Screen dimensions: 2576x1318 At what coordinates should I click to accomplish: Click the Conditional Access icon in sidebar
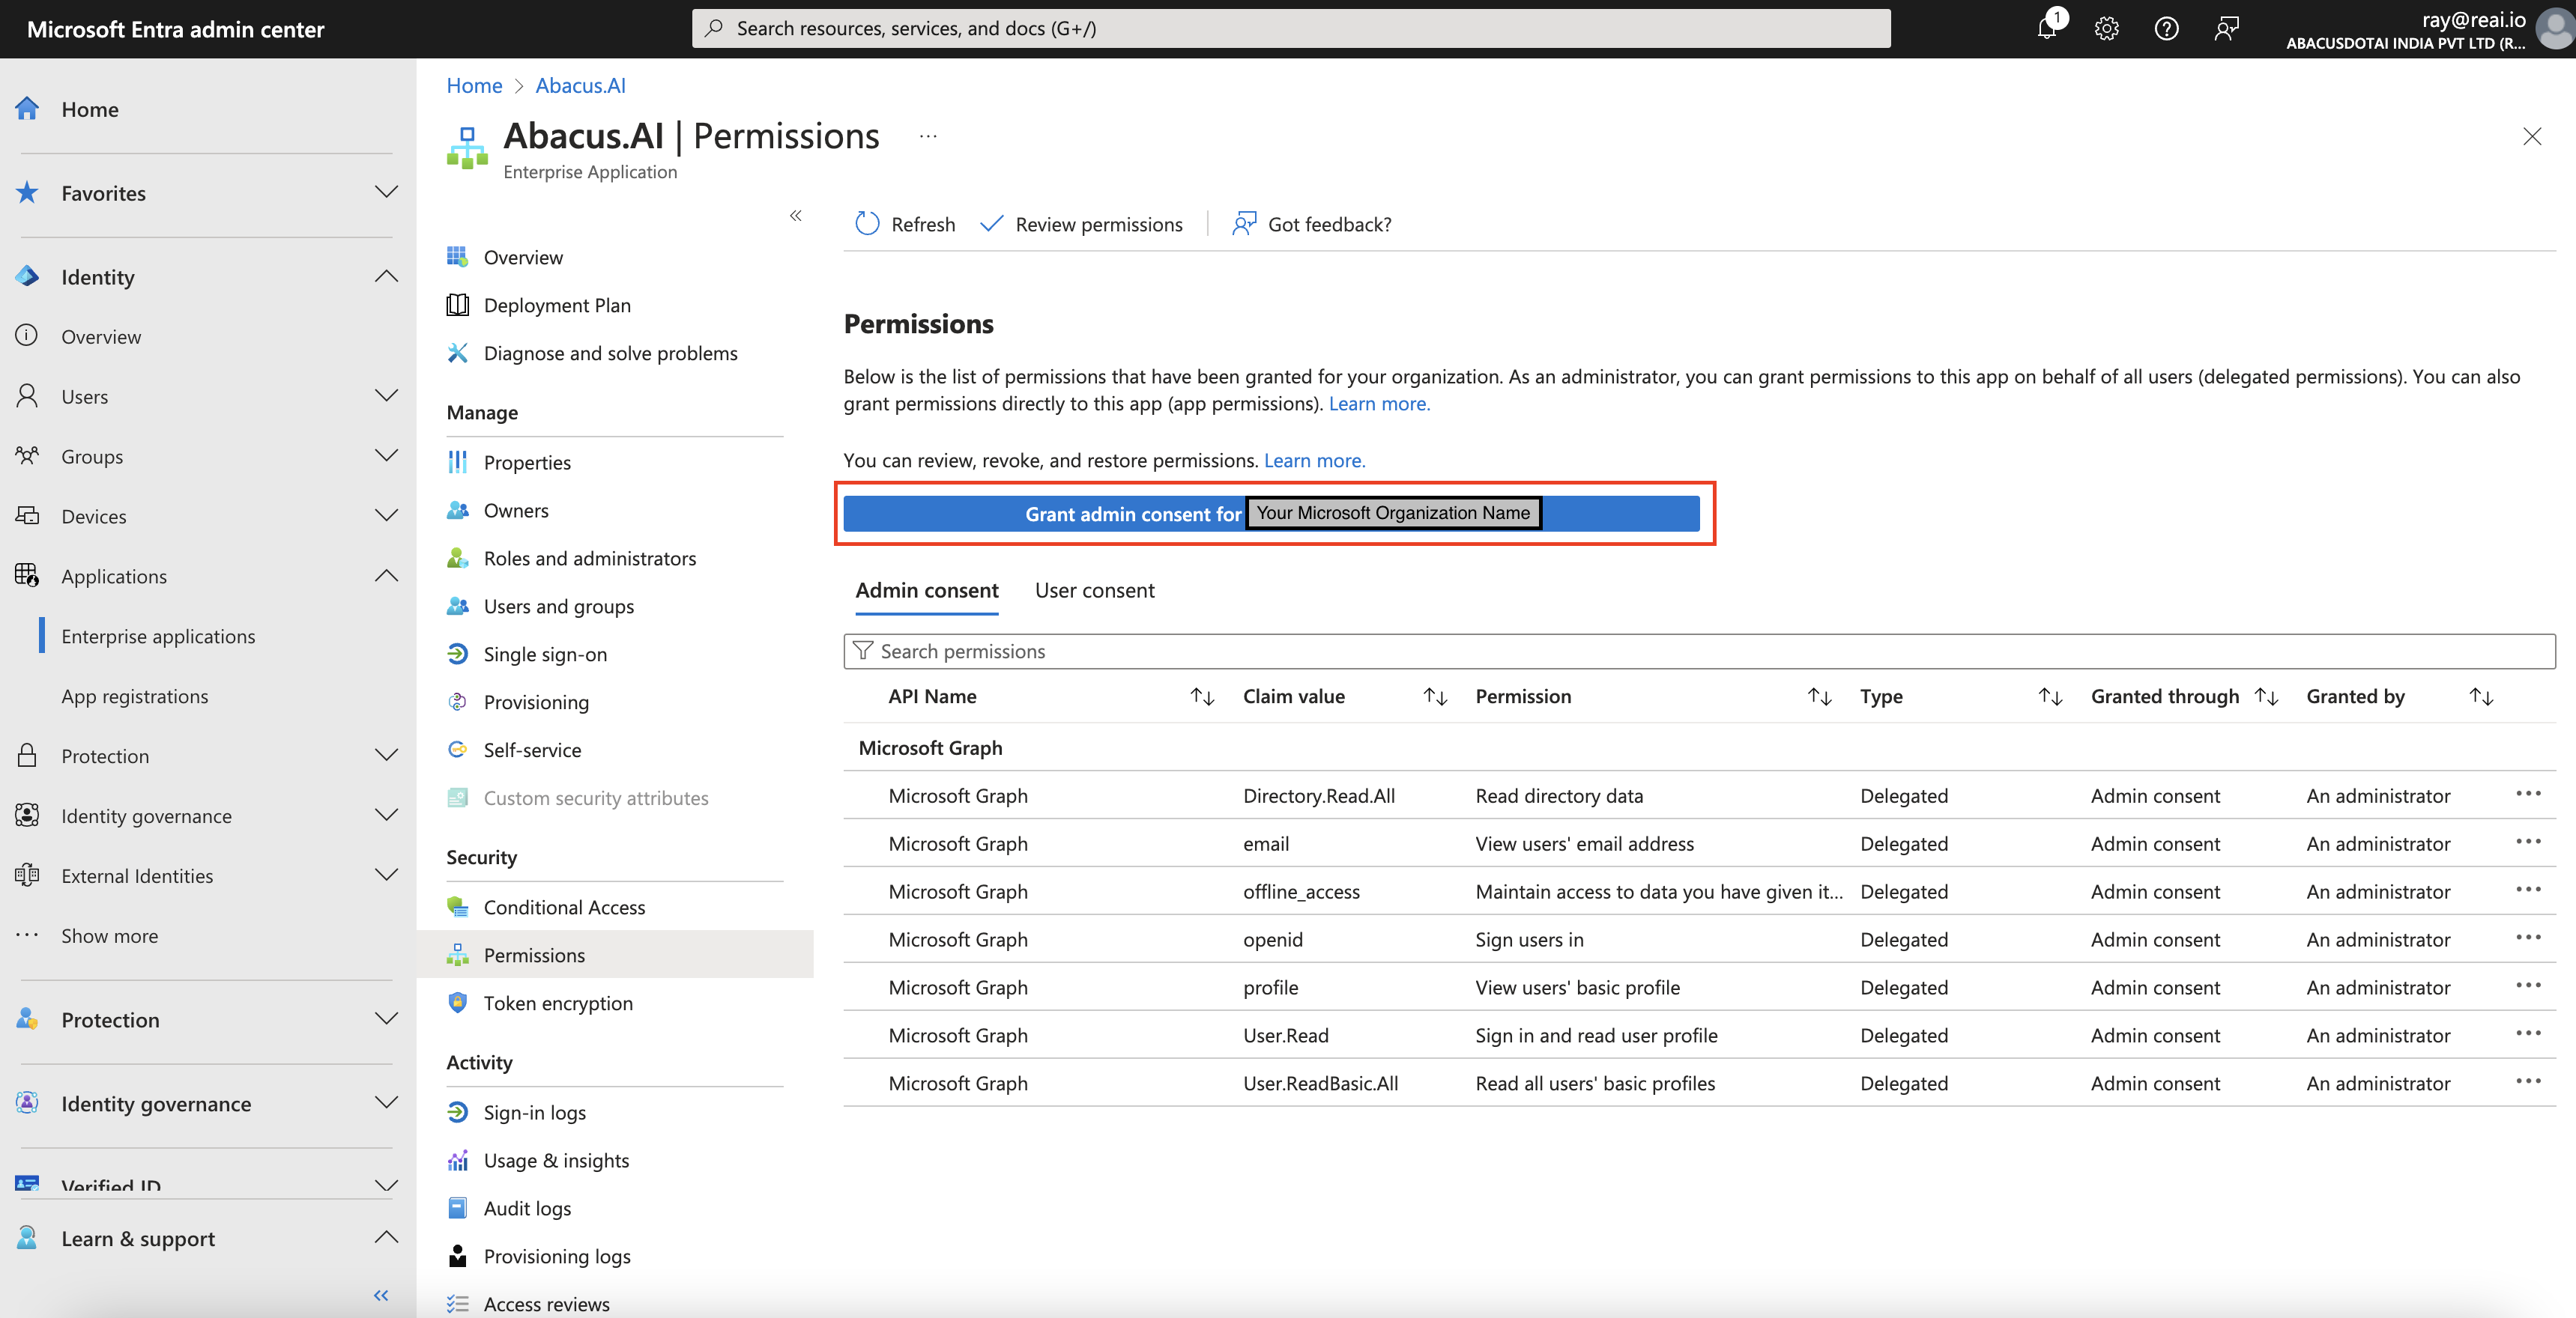click(x=457, y=906)
